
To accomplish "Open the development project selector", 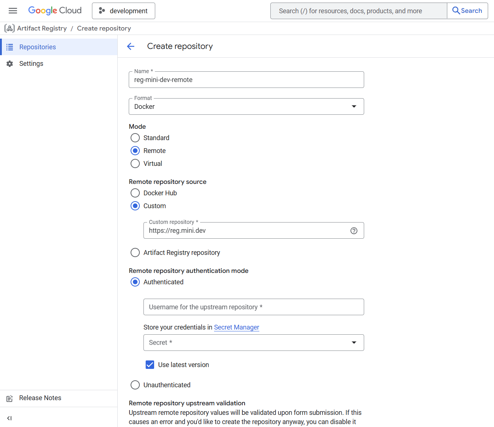I will [x=123, y=11].
